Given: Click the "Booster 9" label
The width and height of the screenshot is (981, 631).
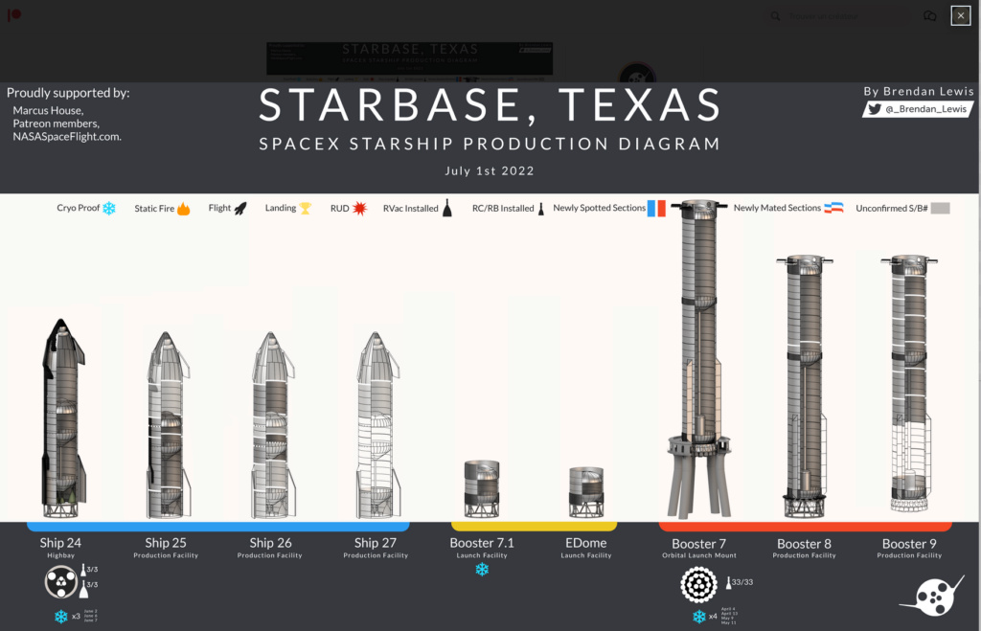Looking at the screenshot, I should (909, 544).
